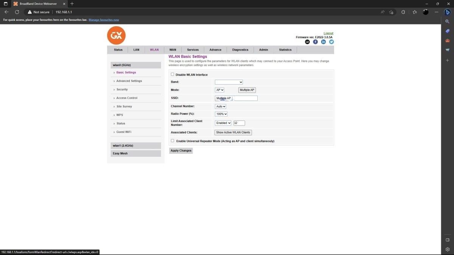Refresh the router page
The height and width of the screenshot is (255, 454).
click(x=17, y=12)
